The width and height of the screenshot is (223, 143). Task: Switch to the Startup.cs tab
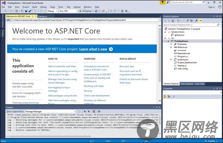(x=42, y=16)
